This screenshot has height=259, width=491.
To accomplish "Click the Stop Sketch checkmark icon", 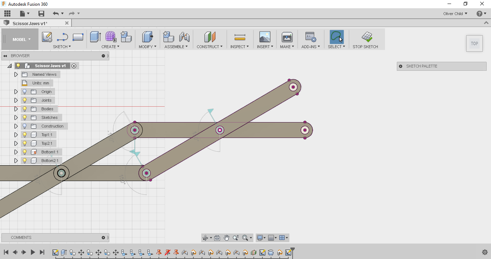I will 367,37.
